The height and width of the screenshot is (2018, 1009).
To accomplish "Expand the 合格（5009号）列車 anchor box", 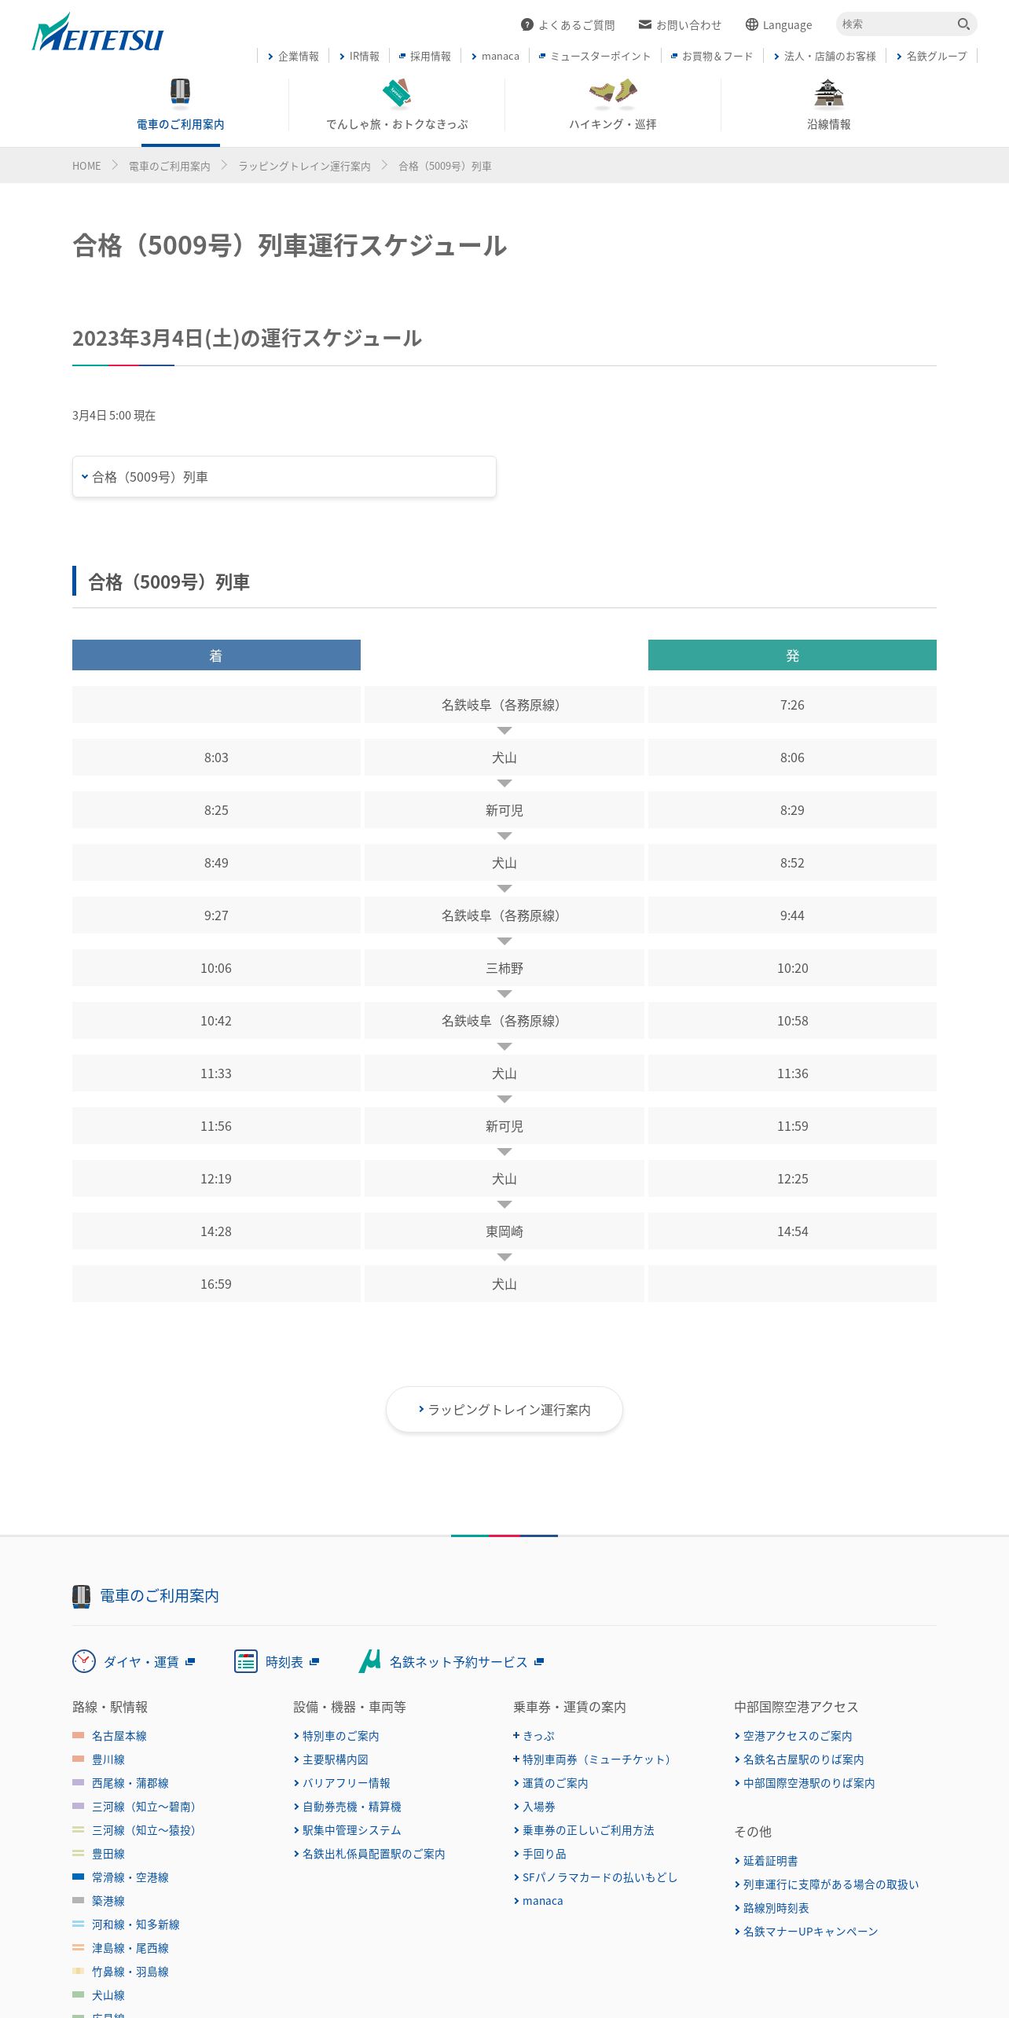I will point(284,476).
